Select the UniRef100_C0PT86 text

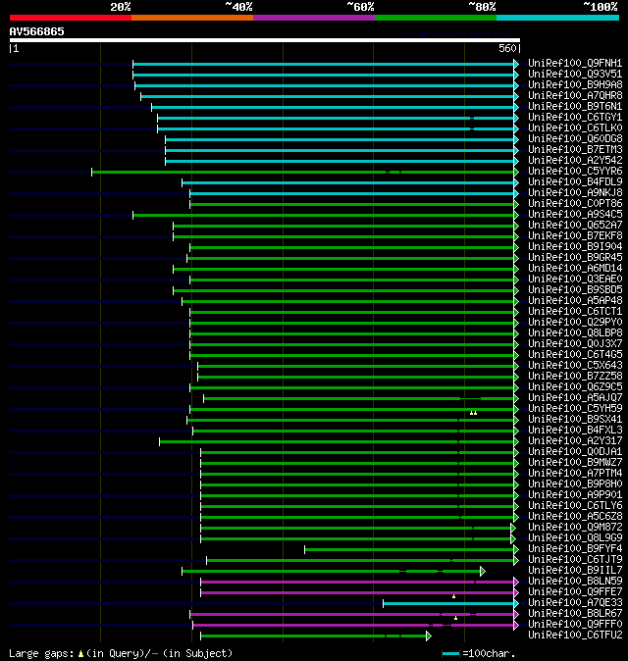(x=575, y=204)
